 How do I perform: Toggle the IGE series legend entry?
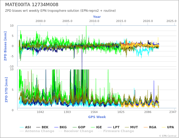(x=96, y=127)
